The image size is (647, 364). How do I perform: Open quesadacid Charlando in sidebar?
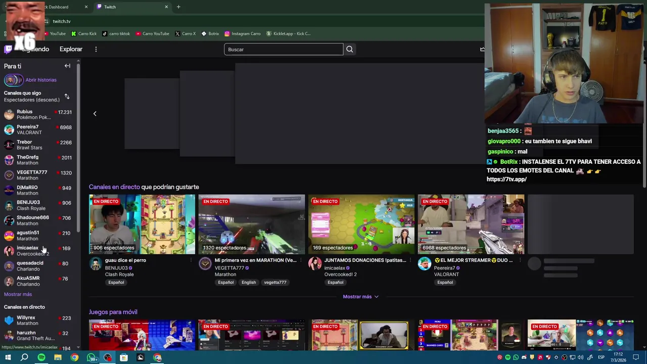39,266
